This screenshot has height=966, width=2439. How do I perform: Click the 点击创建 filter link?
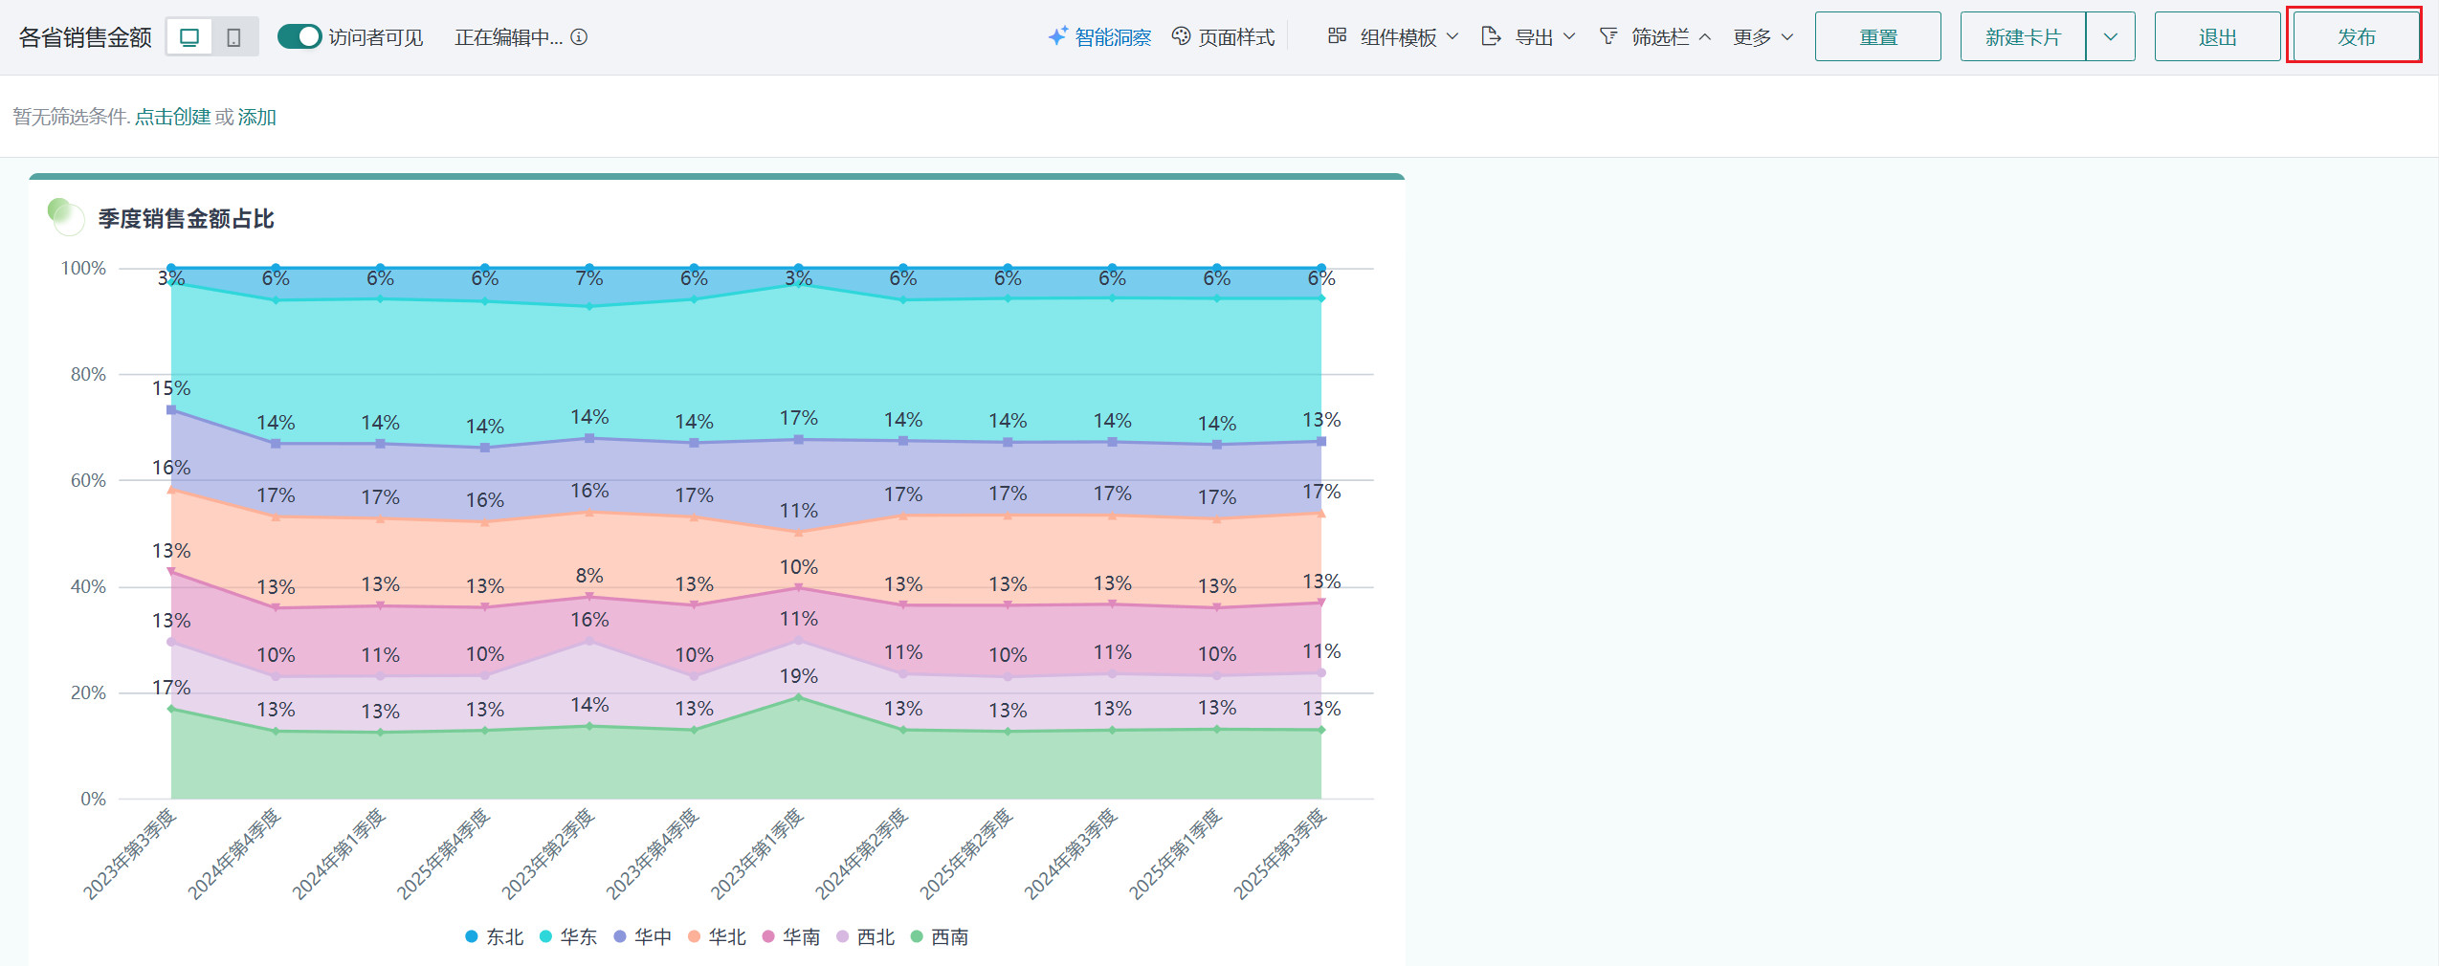[x=172, y=117]
